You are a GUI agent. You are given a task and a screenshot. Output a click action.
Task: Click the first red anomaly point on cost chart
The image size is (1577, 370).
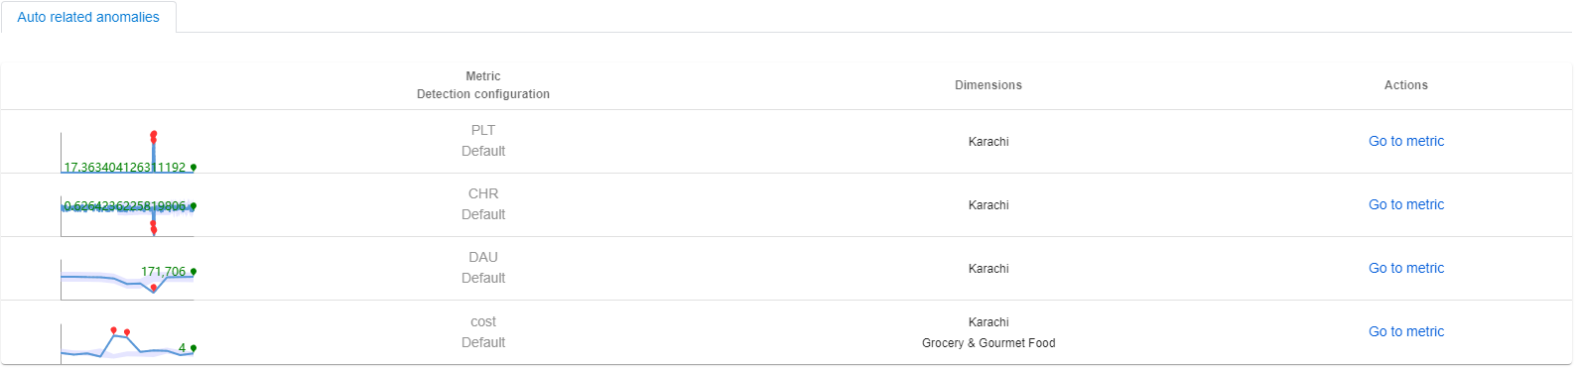coord(114,329)
